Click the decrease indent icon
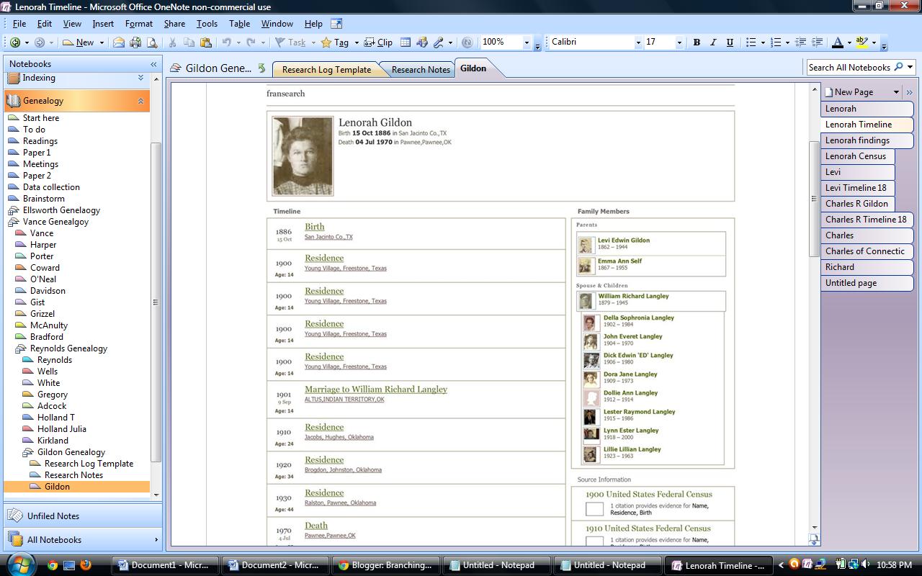The width and height of the screenshot is (922, 576). pos(802,42)
